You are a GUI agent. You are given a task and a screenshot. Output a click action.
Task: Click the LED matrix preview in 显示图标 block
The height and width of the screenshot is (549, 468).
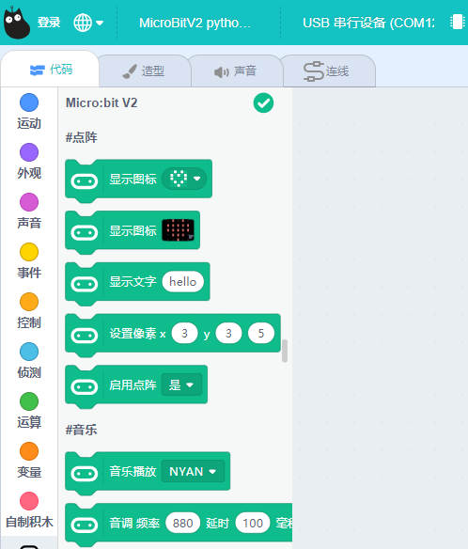[179, 230]
